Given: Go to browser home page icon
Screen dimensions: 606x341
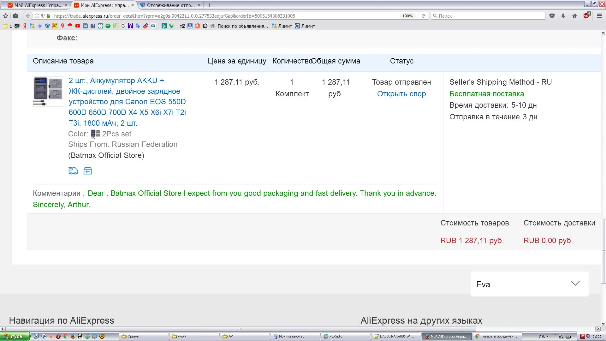Looking at the screenshot, I should (x=575, y=16).
